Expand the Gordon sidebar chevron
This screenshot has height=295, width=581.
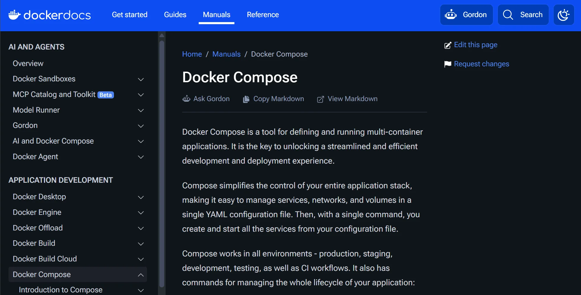click(x=141, y=126)
